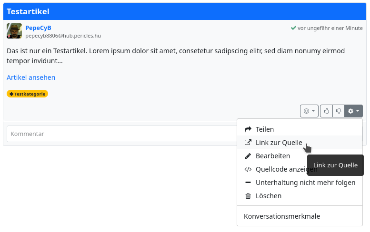The image size is (370, 232).
Task: Open the PepeCyB author name link
Action: (x=38, y=28)
